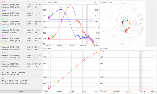Image resolution: width=157 pixels, height=94 pixels.
Task: Click the VSWR value 1.045
Action: click(x=36, y=7)
